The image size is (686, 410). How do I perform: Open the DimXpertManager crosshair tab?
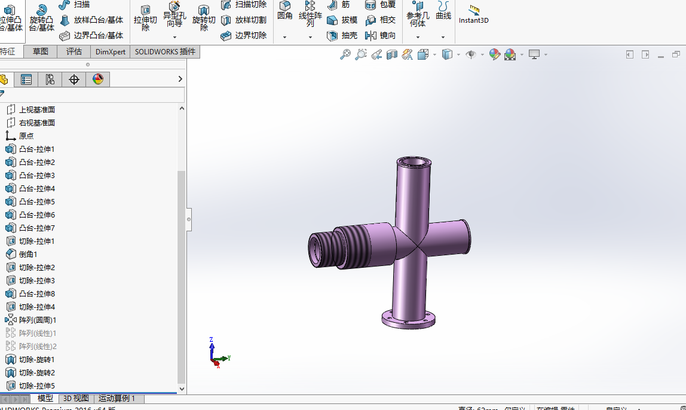pos(74,79)
